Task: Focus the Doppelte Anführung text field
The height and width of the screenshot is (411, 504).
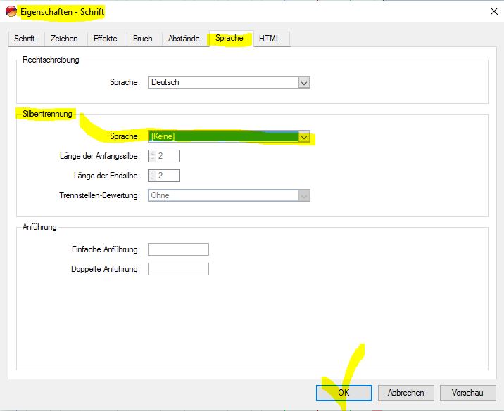Action: click(178, 269)
